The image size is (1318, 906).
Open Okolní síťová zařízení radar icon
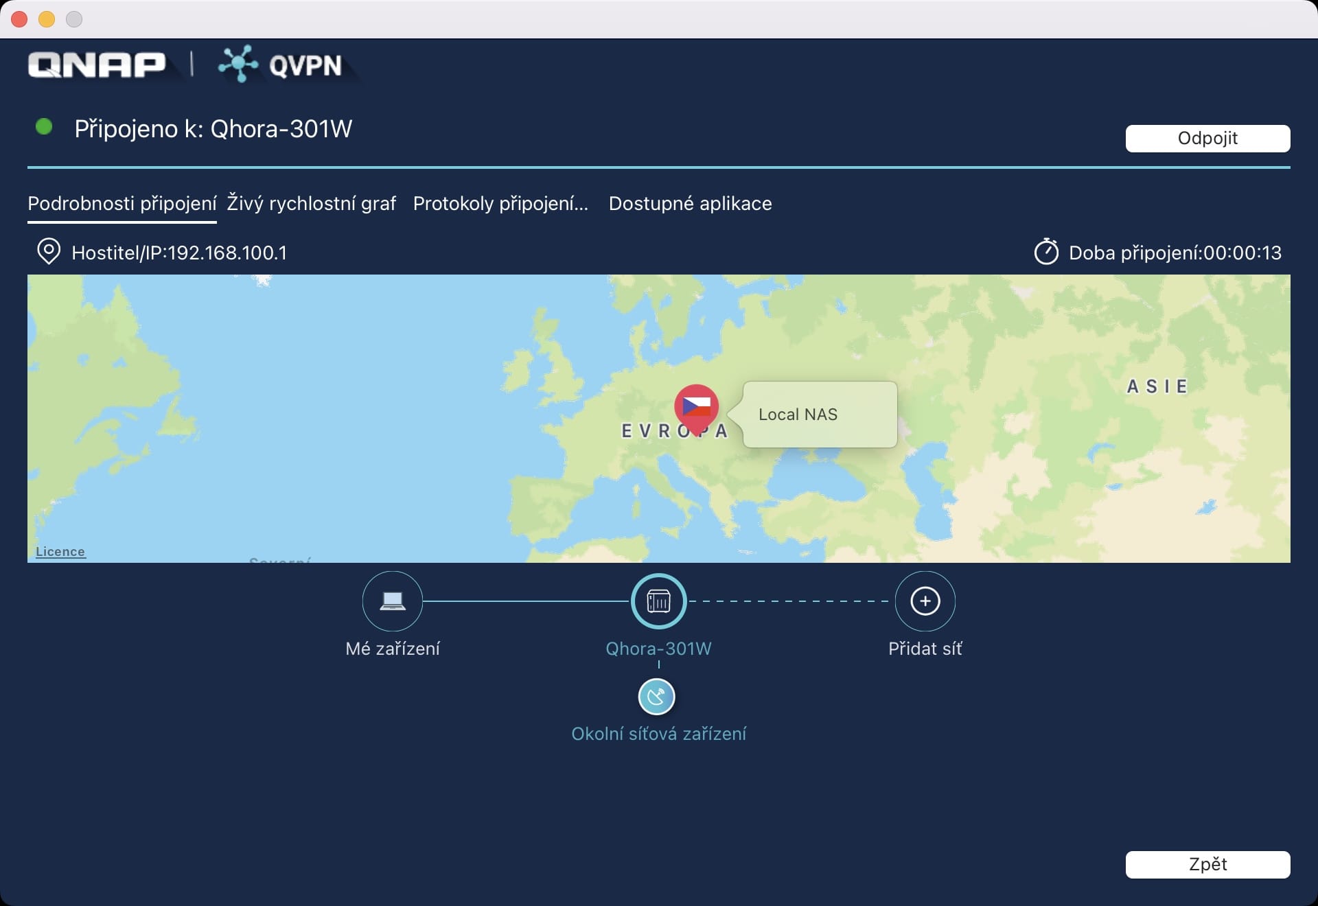657,697
